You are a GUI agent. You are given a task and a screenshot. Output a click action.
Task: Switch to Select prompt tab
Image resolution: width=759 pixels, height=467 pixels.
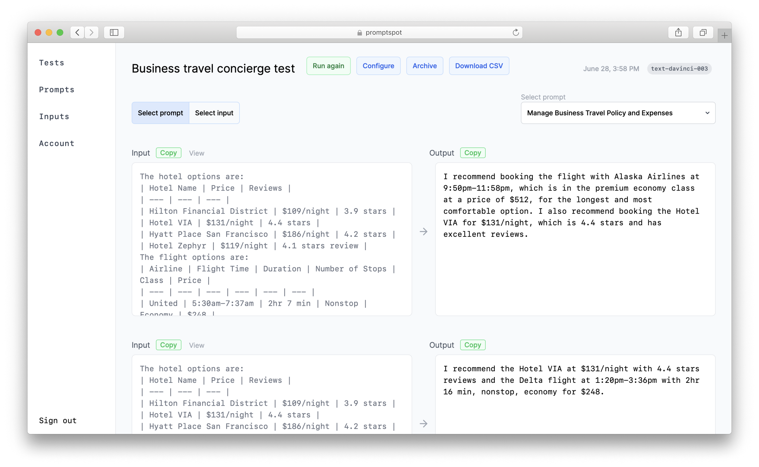(x=161, y=113)
